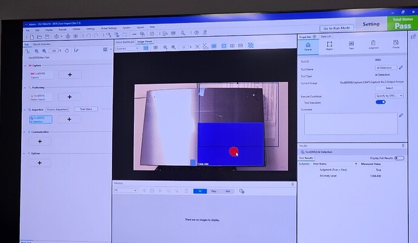Collapse the Options section

24,154
